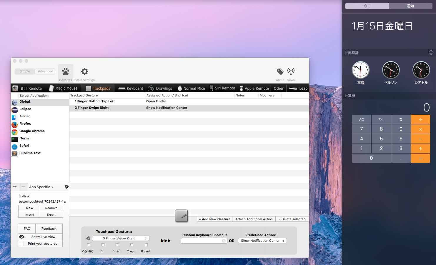Viewport: 436px width, 265px height.
Task: Open the FAQ
Action: coord(26,229)
